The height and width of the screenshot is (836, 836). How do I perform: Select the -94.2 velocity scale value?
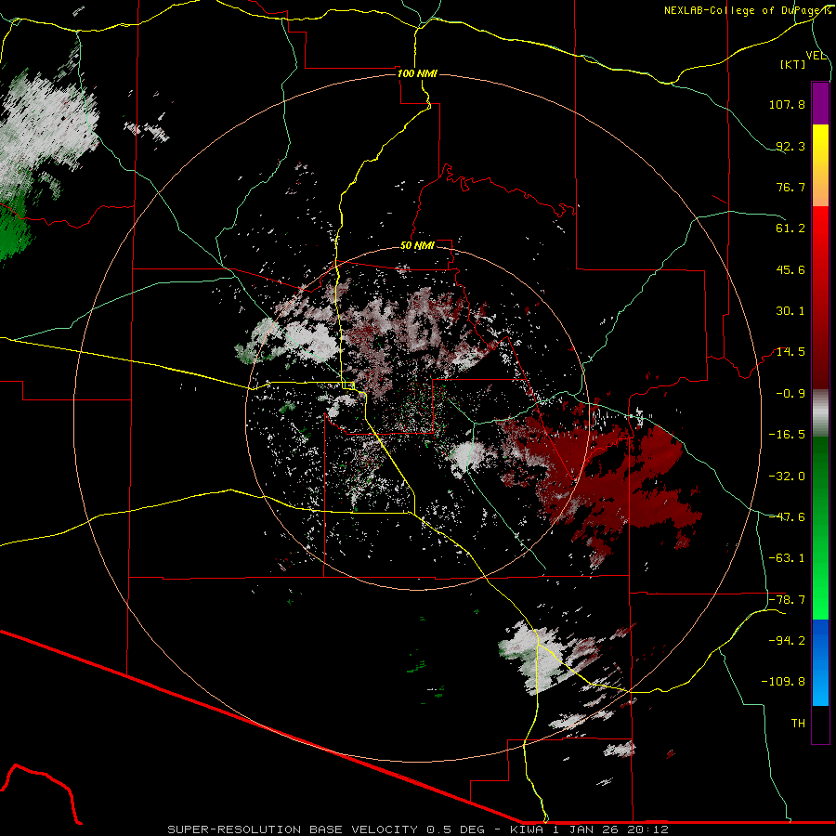[x=787, y=641]
